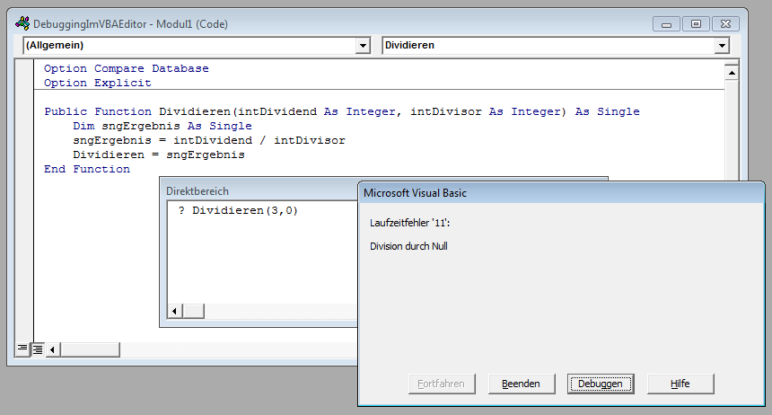The image size is (772, 415).
Task: Click the (Allgemein) combo box text field
Action: pos(189,45)
